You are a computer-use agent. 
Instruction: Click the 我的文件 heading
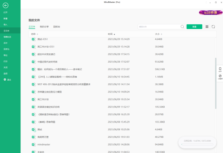pyautogui.click(x=34, y=20)
